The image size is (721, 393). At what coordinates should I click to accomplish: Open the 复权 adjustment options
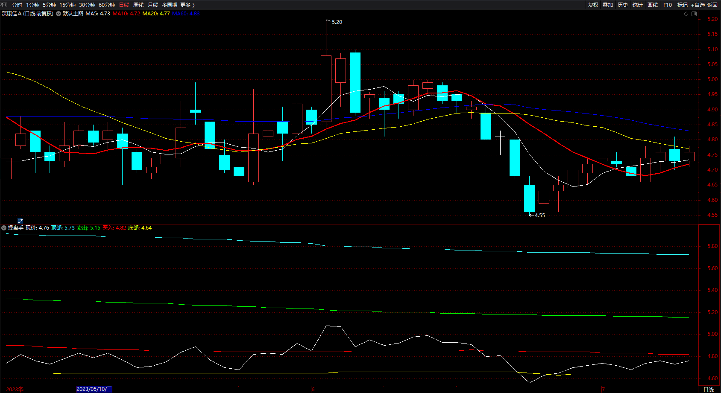[x=593, y=5]
